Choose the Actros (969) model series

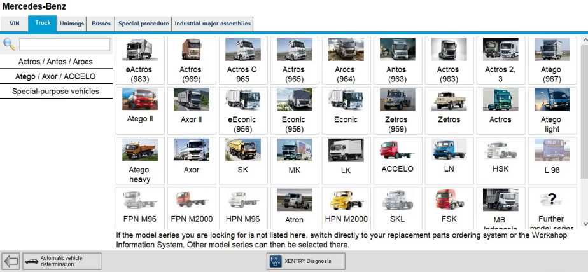click(x=192, y=60)
